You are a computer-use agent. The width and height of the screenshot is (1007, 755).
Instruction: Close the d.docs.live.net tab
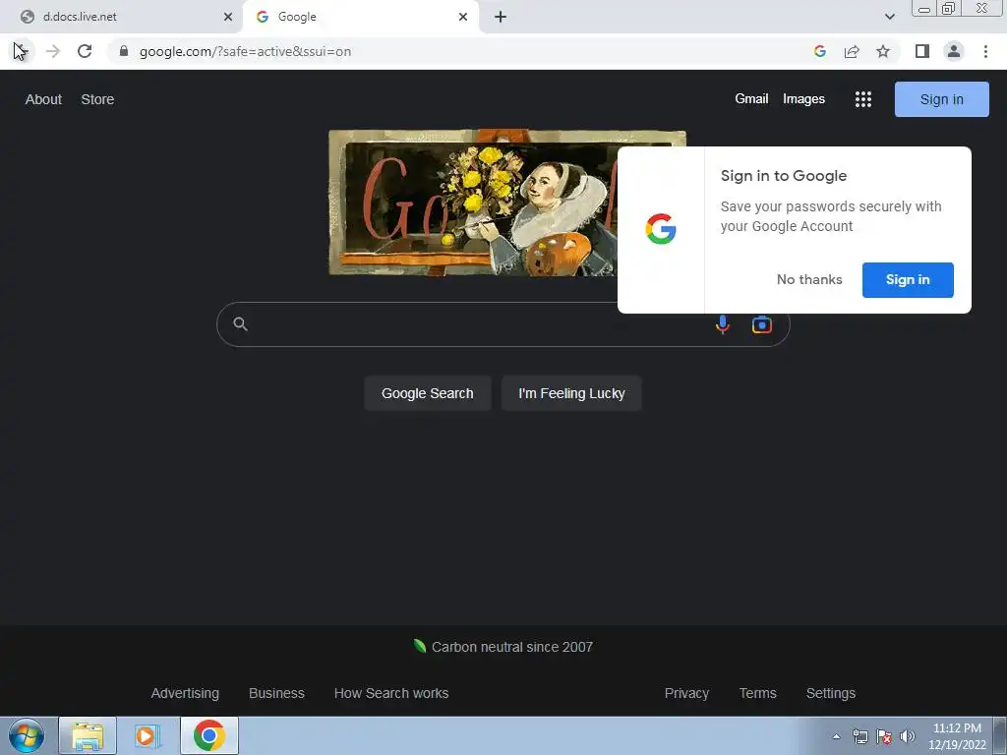228,17
